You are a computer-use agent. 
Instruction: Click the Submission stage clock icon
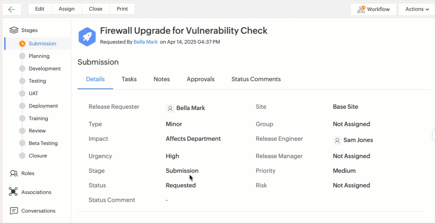tap(22, 44)
